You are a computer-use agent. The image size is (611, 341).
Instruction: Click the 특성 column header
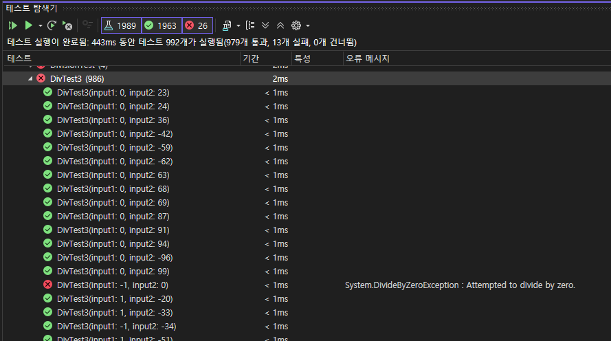tap(302, 59)
